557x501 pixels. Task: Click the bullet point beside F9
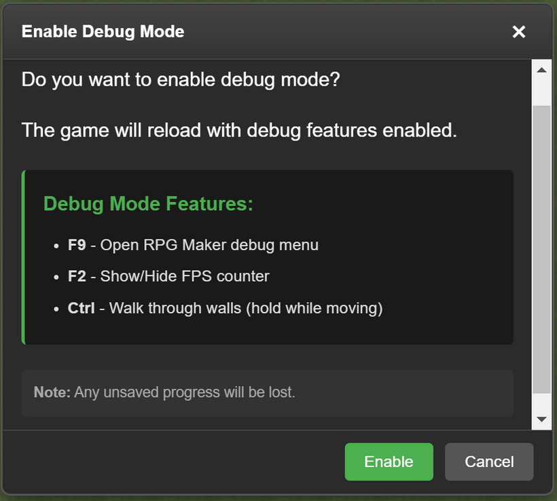click(56, 245)
